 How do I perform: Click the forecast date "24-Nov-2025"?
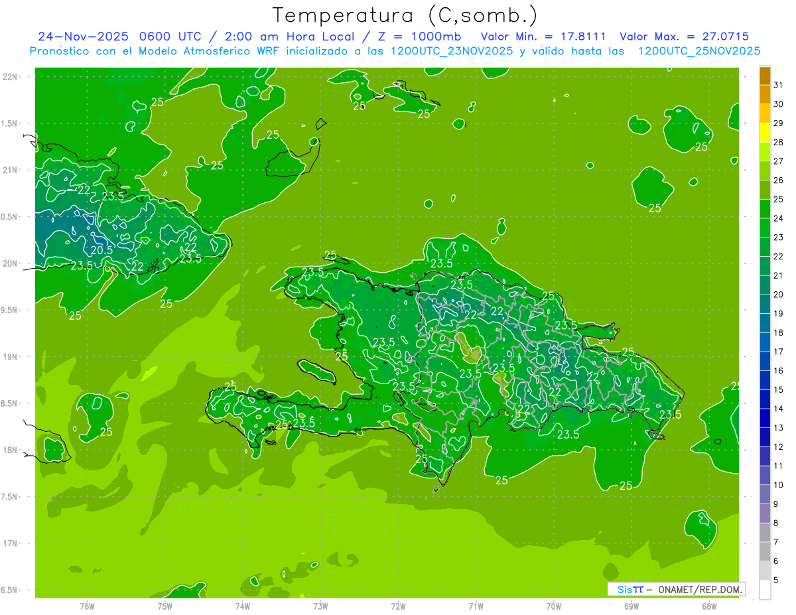point(83,36)
